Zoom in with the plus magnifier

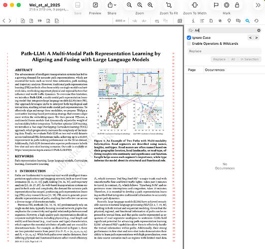150,5
